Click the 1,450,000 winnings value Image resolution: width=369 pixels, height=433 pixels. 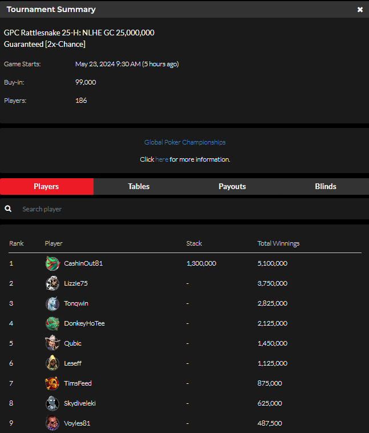[x=273, y=343]
